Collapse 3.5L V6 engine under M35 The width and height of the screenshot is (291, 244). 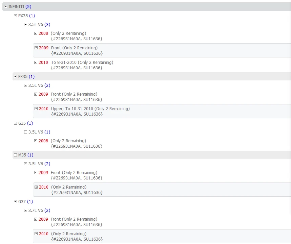click(26, 164)
